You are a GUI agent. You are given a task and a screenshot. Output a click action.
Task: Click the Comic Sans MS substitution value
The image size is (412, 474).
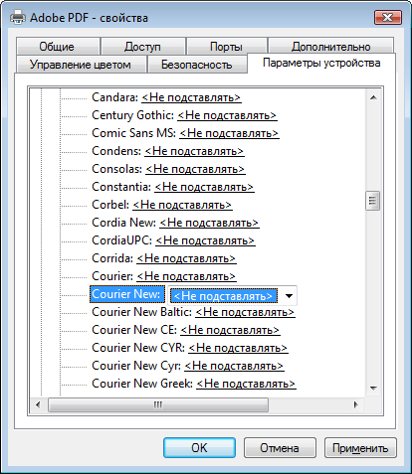click(x=229, y=133)
